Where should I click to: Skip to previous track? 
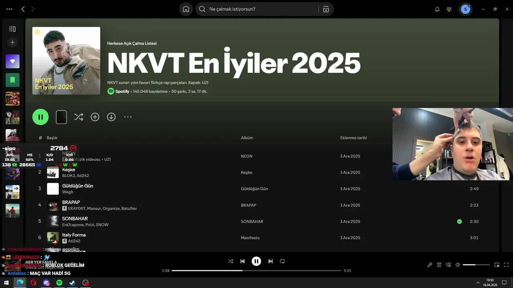coord(242,261)
